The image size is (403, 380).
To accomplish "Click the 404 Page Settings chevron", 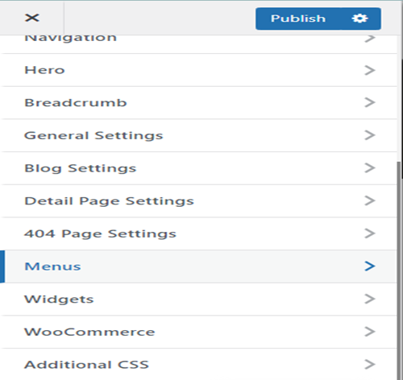I will [370, 233].
